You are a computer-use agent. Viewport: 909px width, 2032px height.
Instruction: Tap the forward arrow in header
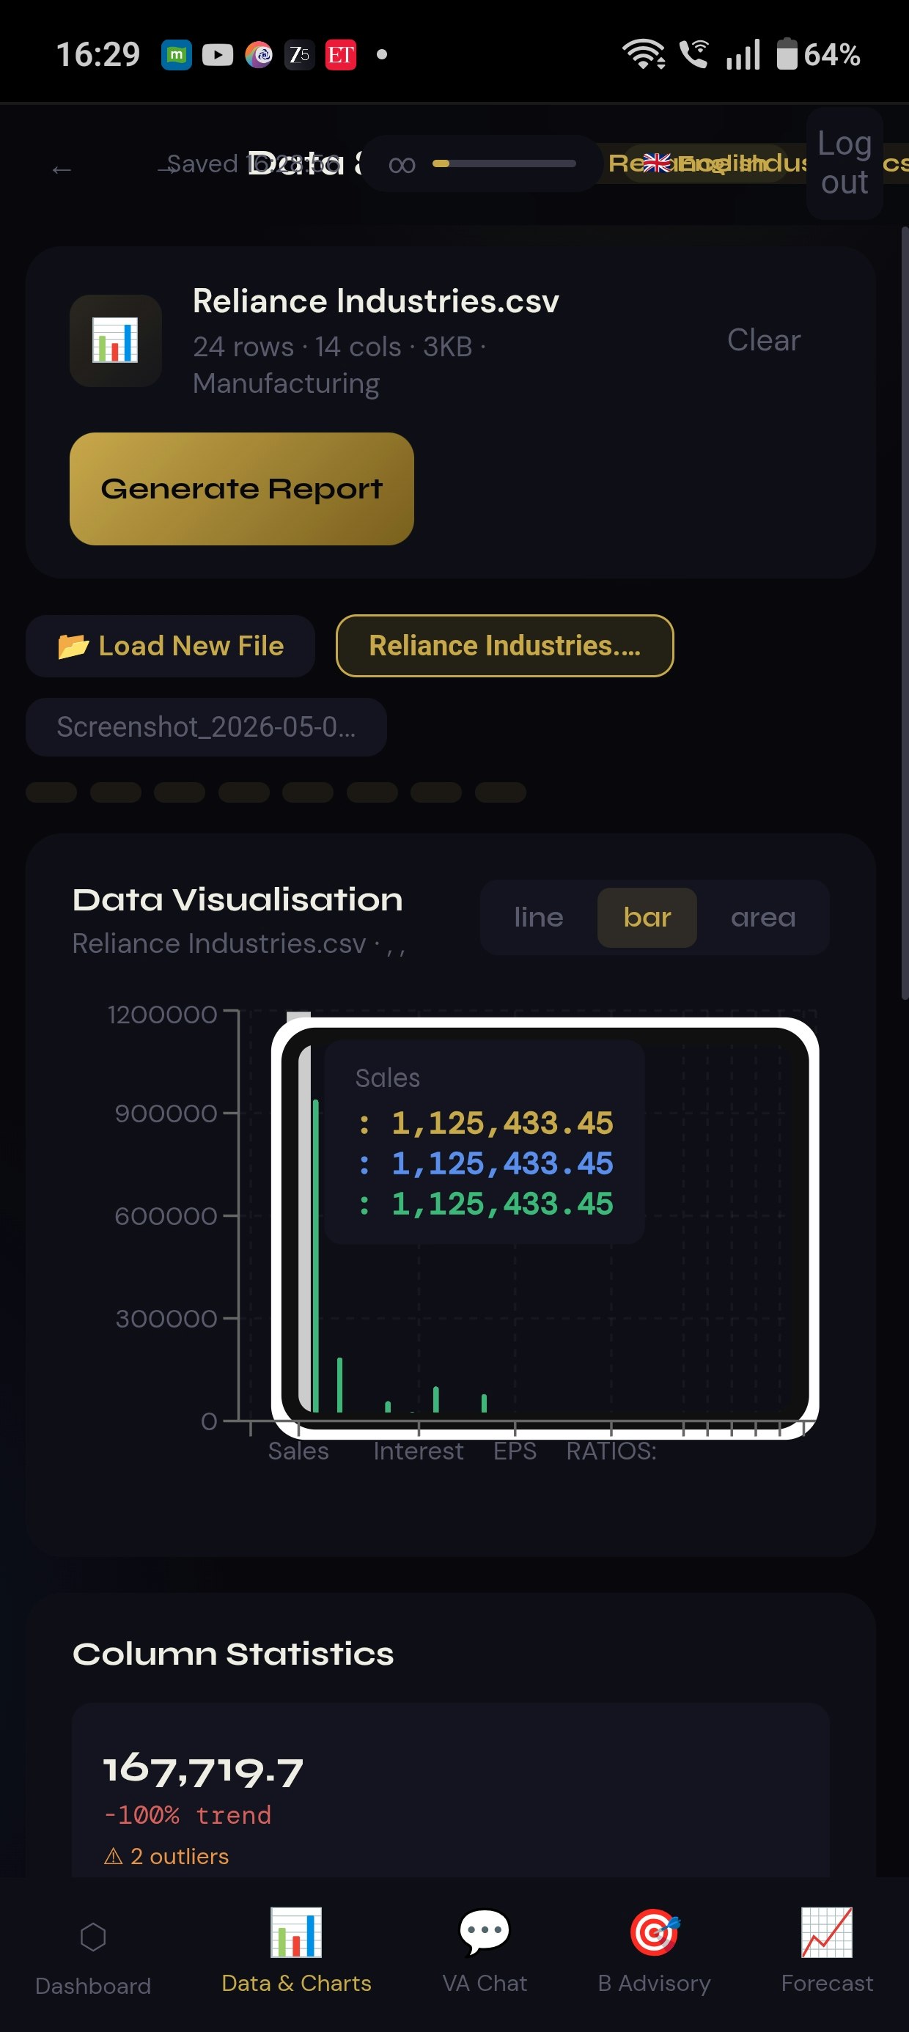click(167, 169)
